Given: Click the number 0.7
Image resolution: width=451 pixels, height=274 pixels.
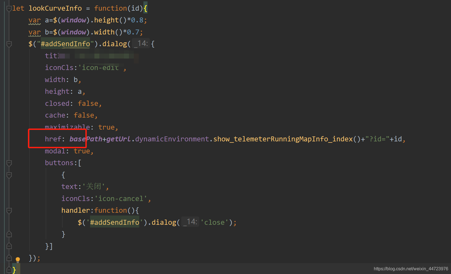Looking at the screenshot, I should pyautogui.click(x=133, y=32).
